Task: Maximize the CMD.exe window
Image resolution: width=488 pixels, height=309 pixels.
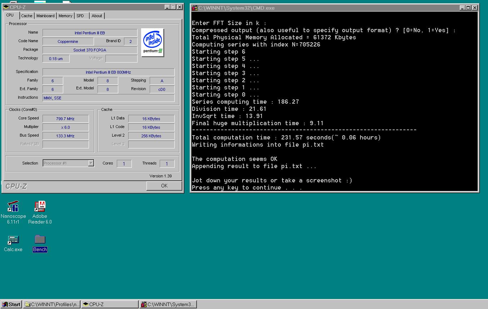Action: click(468, 8)
